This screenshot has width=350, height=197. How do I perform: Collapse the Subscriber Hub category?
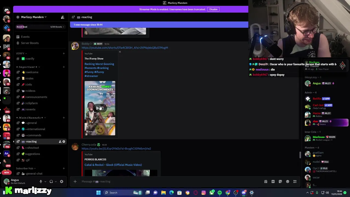(26, 169)
